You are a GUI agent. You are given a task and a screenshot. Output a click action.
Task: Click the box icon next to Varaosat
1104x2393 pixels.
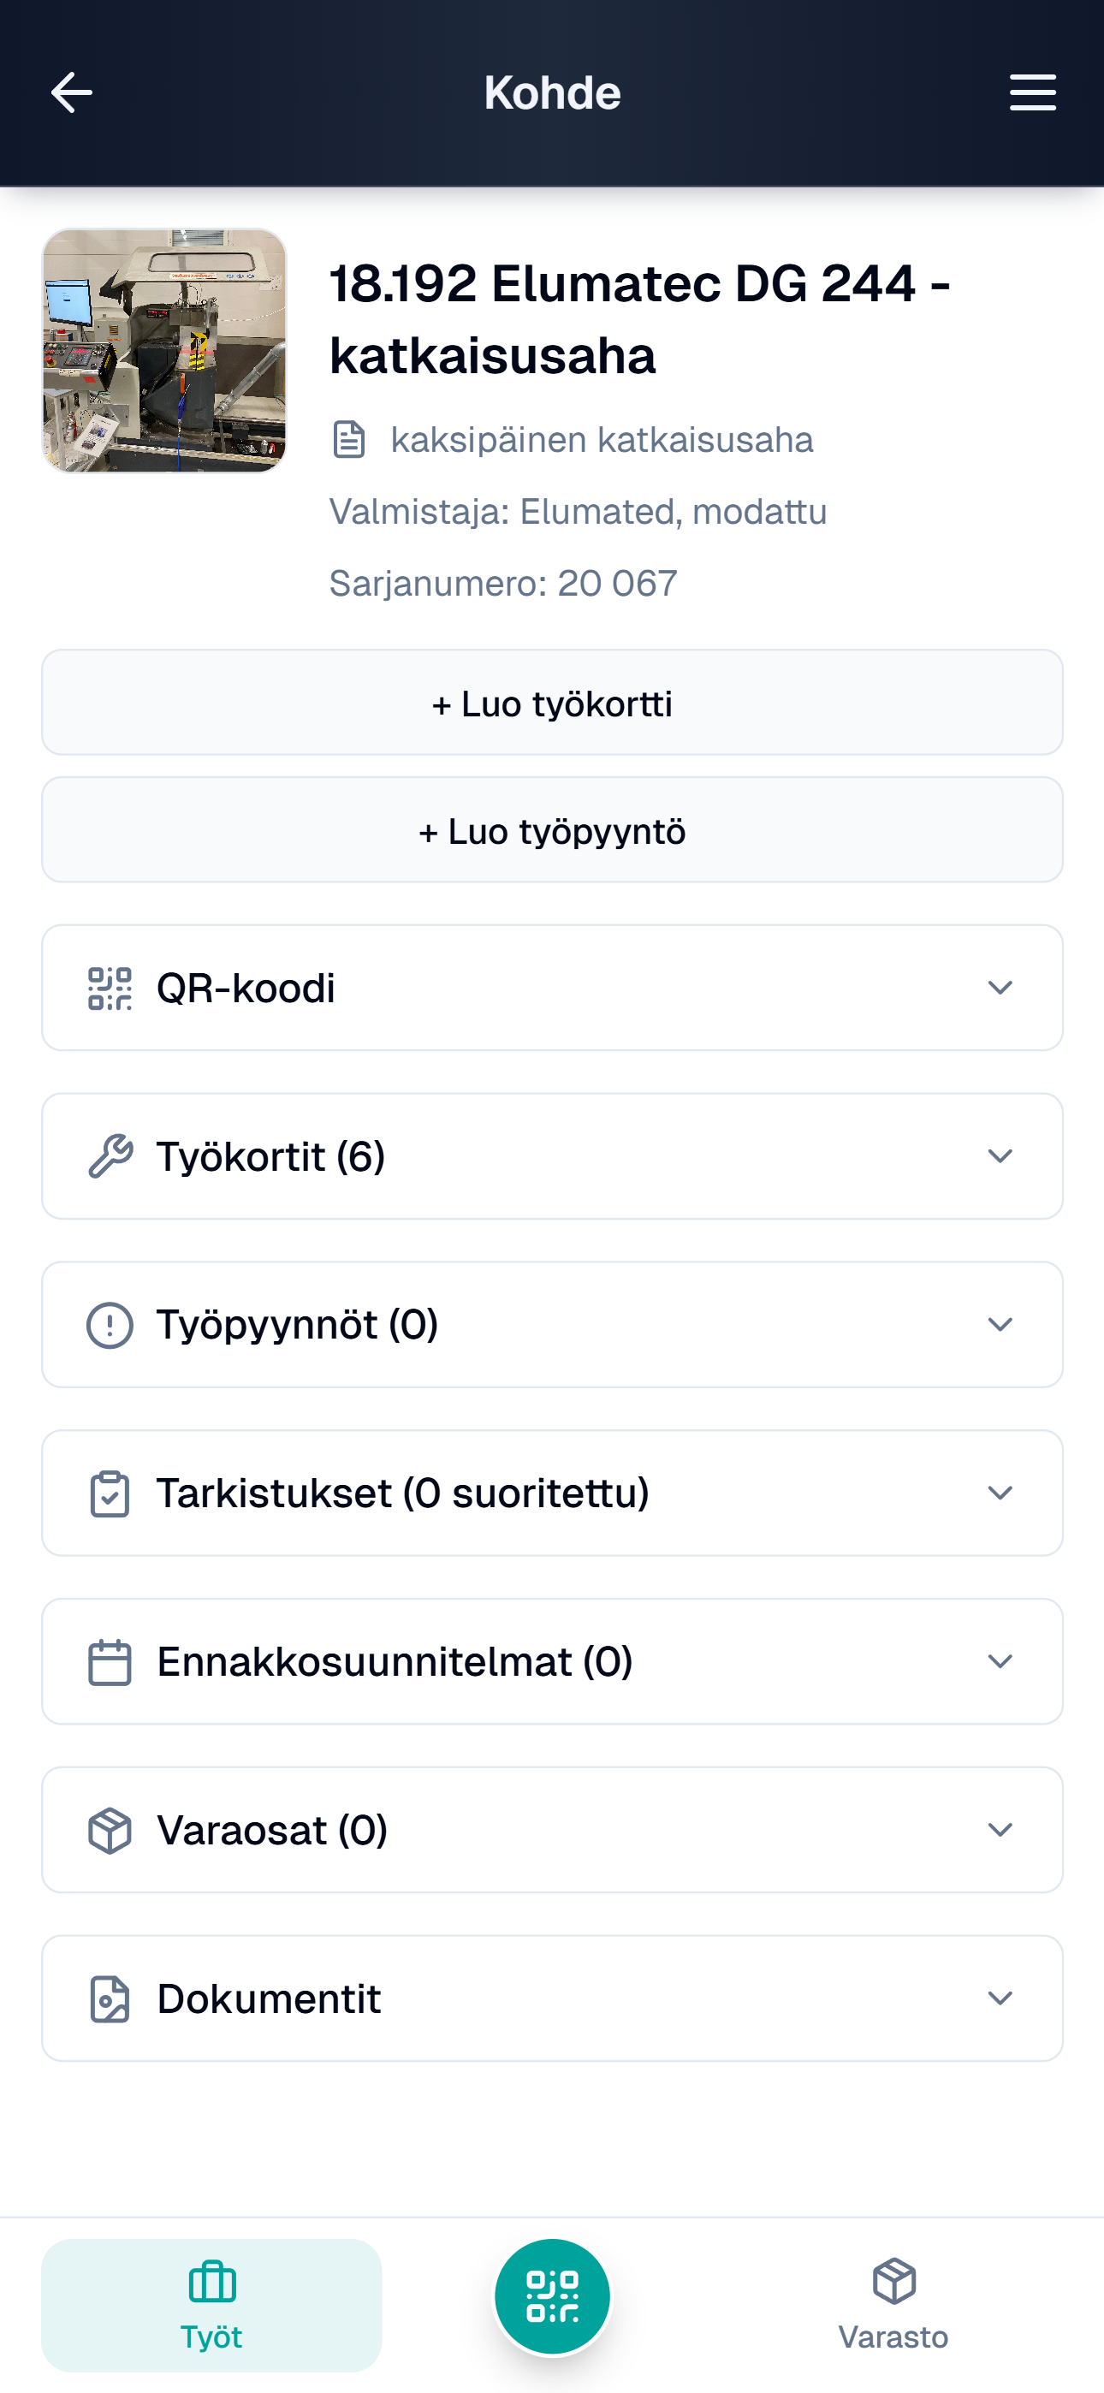pyautogui.click(x=110, y=1830)
